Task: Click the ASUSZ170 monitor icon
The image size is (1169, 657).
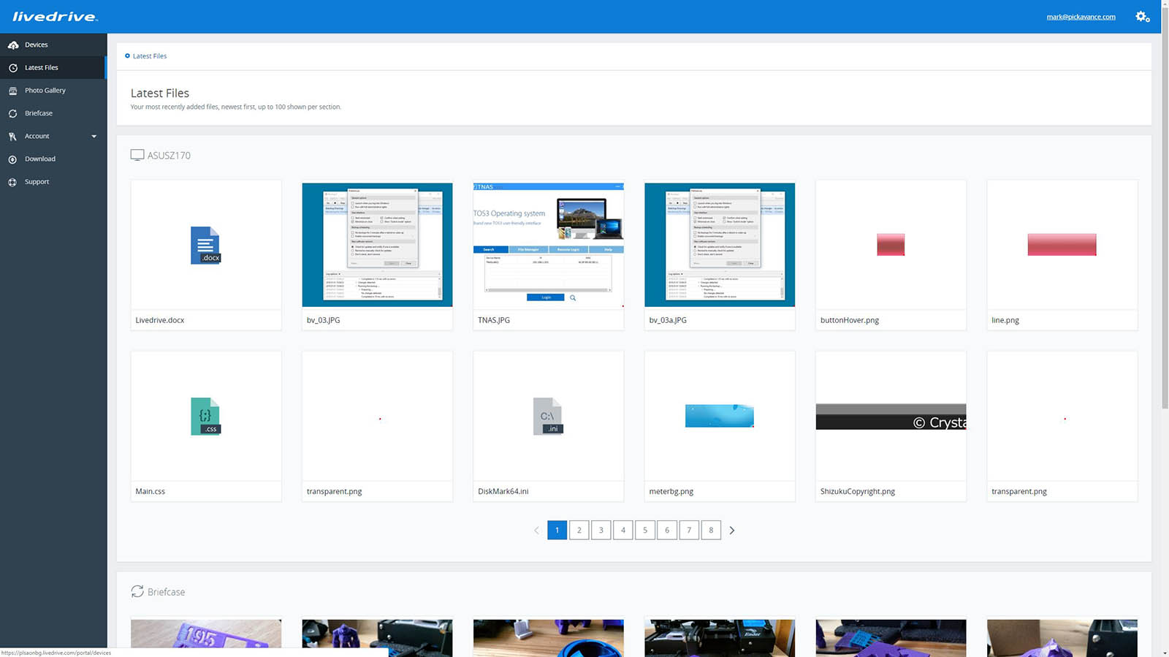Action: [137, 155]
